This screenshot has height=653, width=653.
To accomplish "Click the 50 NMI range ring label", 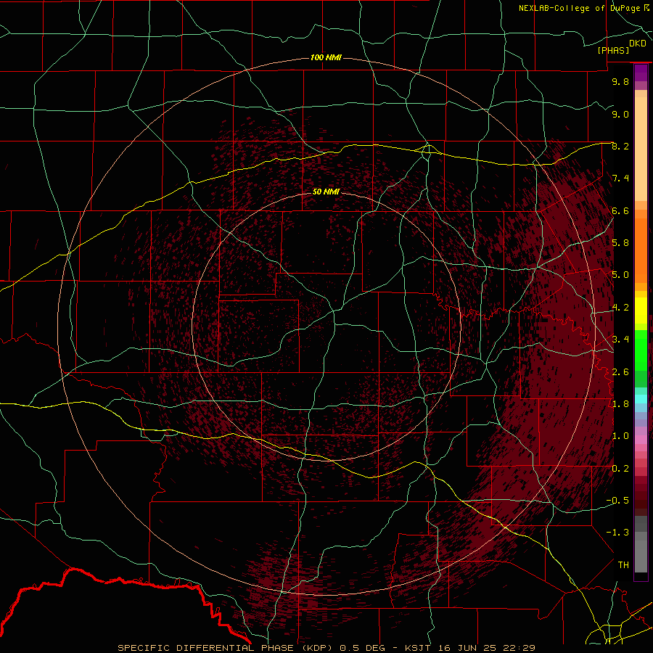I will (326, 192).
